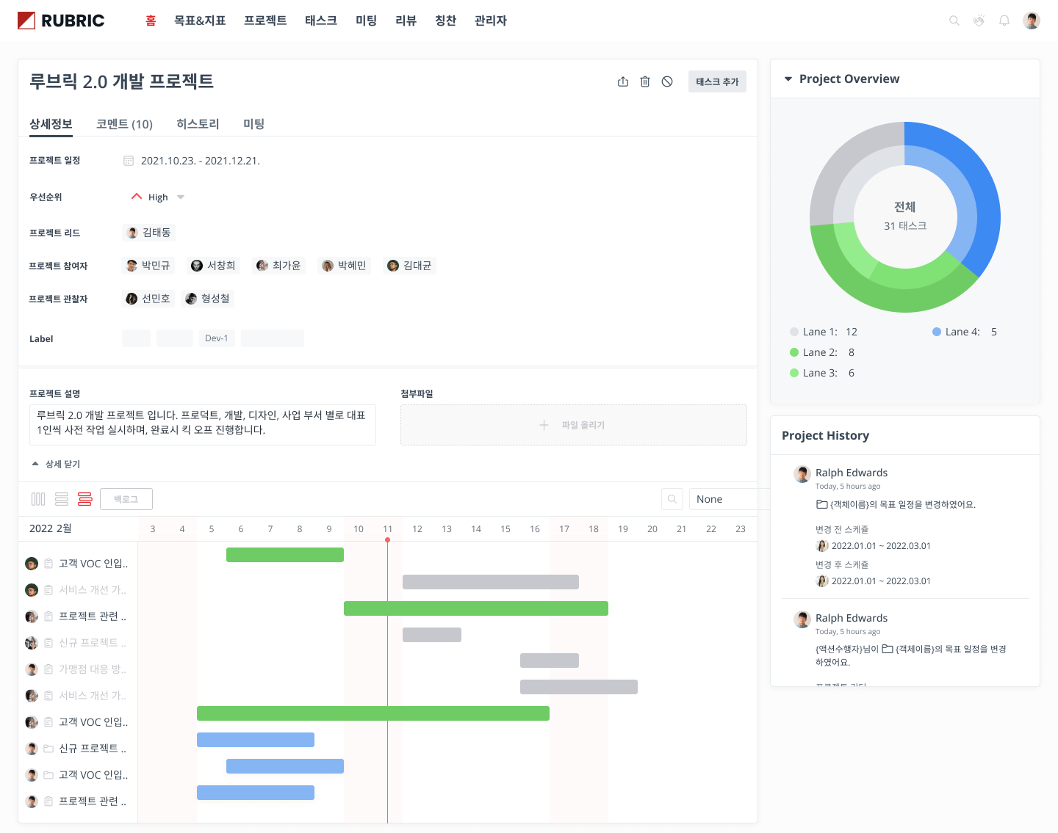This screenshot has height=833, width=1058.
Task: Select the red timeline view toggle
Action: [85, 499]
